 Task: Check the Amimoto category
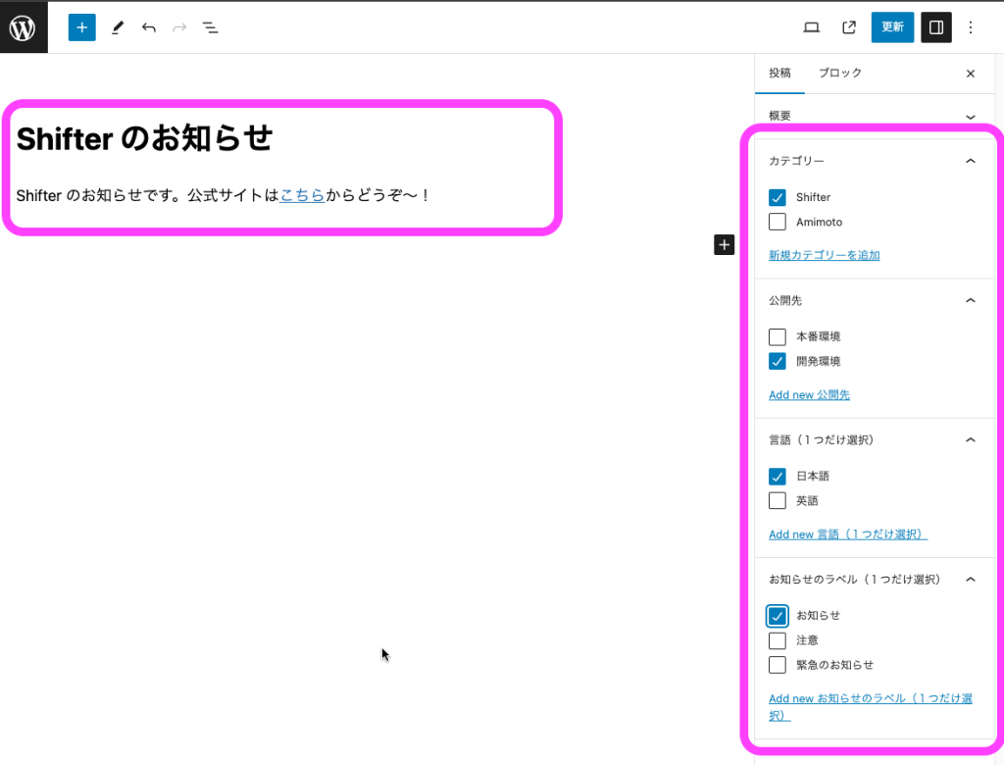[x=778, y=222]
